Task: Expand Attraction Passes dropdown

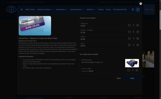Action: (45, 9)
